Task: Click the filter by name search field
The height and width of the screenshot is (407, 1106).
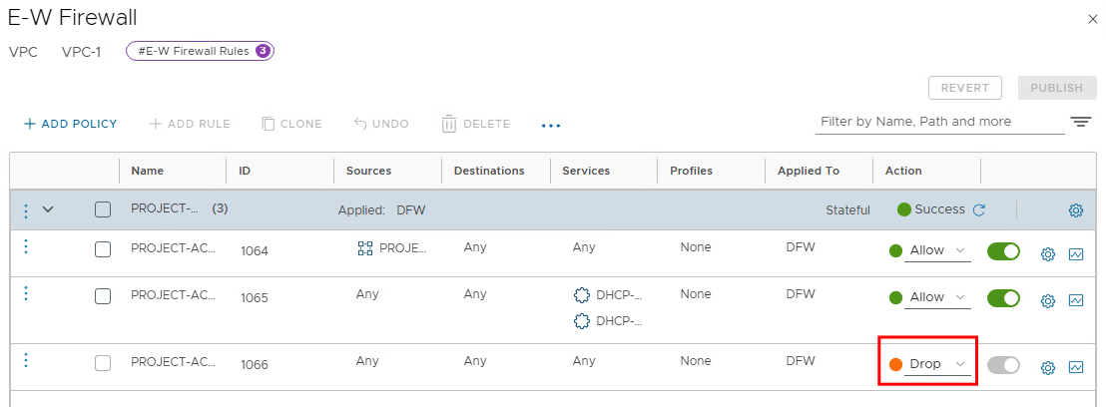Action: tap(938, 122)
